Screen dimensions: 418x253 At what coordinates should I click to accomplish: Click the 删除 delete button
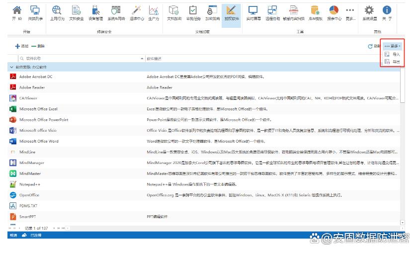point(38,46)
